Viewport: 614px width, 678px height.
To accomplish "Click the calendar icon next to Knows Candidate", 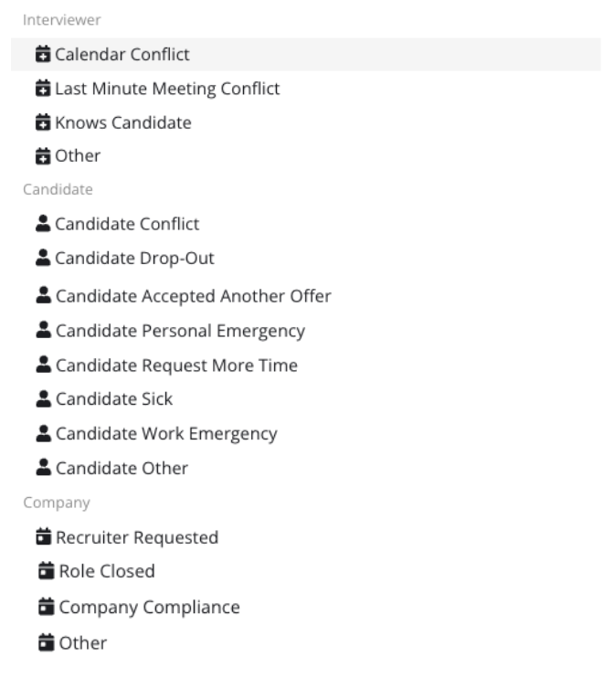I will coord(43,122).
